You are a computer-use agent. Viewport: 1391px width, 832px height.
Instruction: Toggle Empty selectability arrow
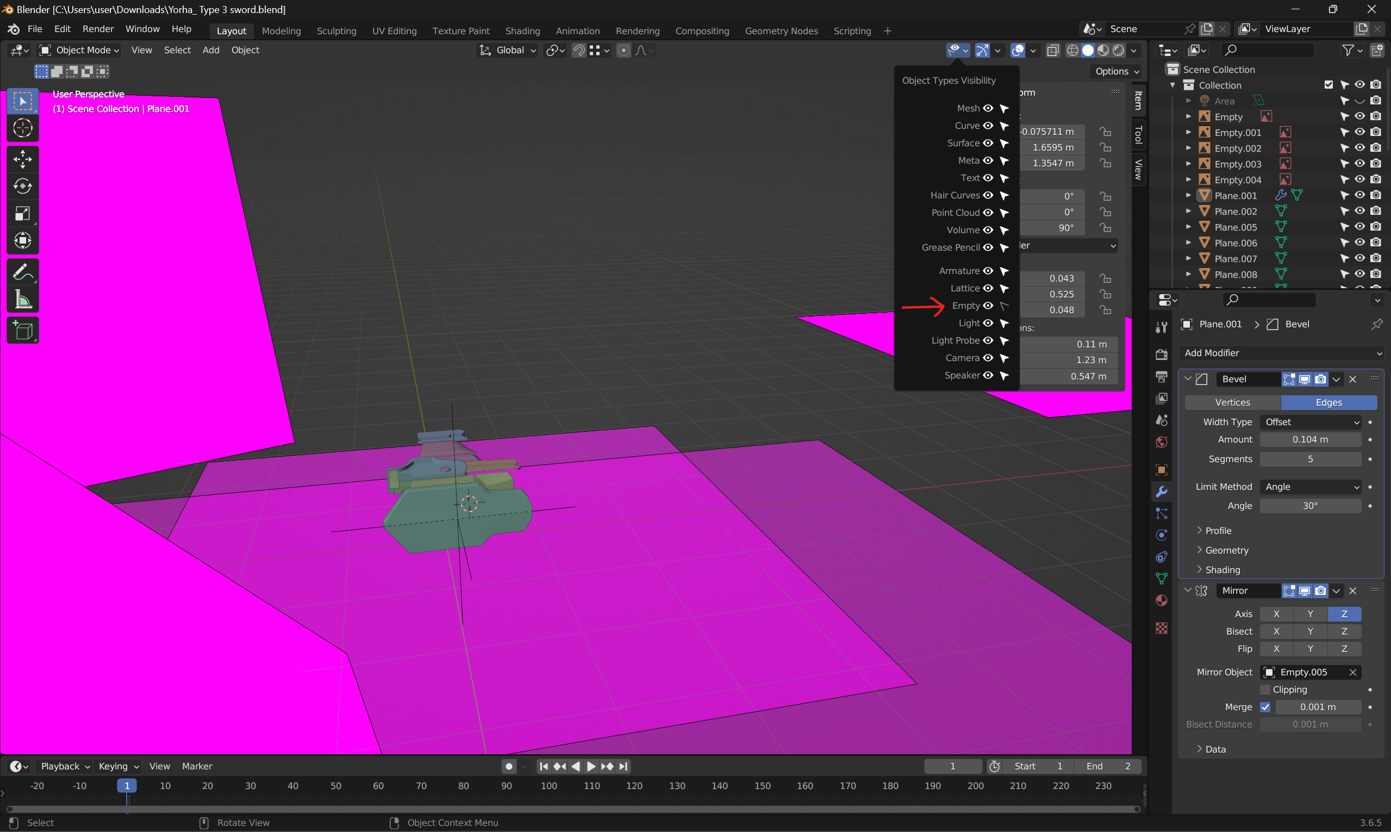click(1005, 306)
